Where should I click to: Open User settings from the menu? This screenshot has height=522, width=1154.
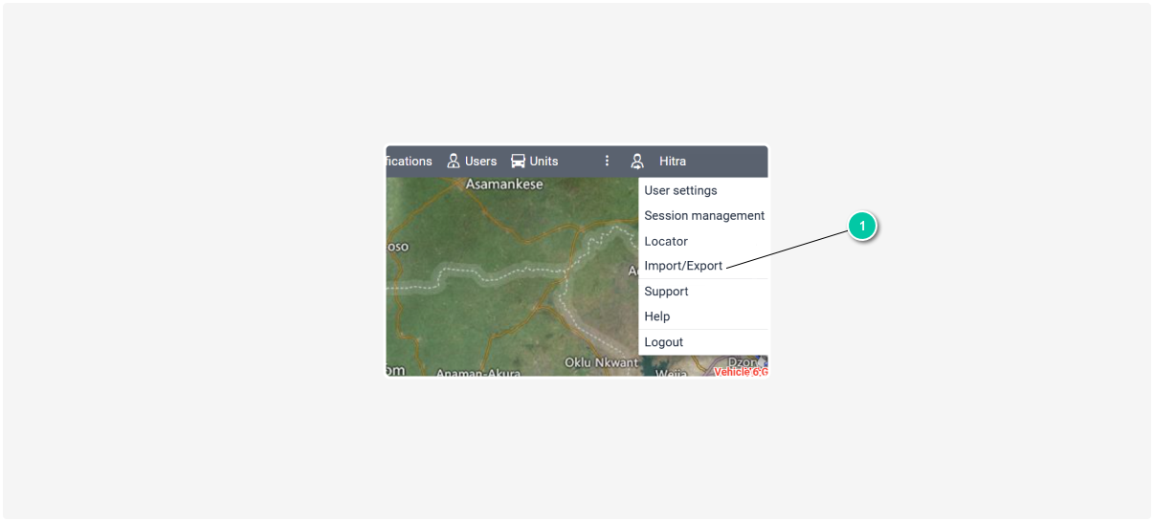[680, 190]
